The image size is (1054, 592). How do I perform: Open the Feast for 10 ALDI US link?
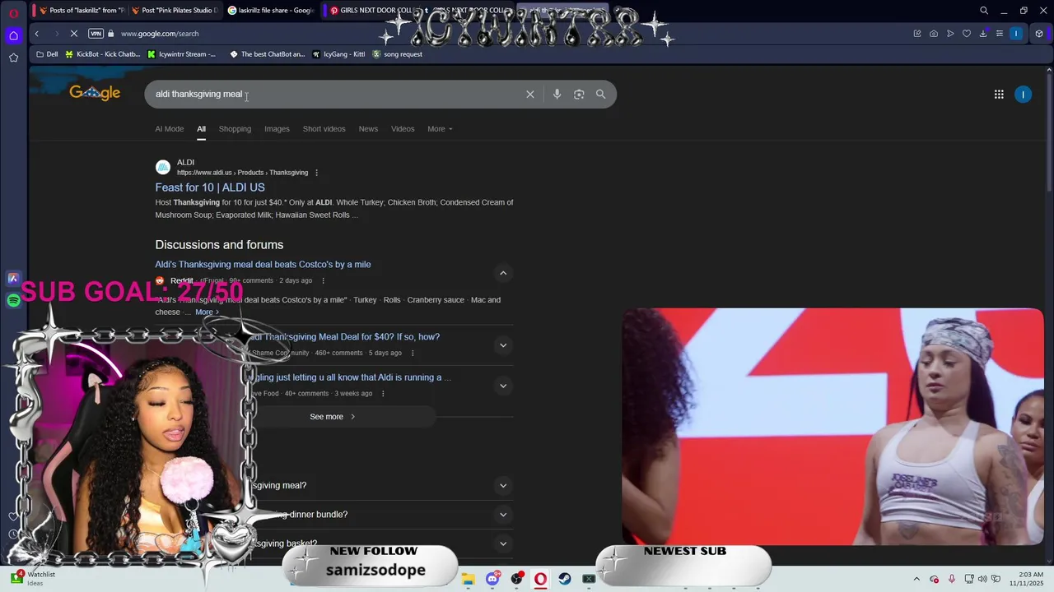(210, 187)
